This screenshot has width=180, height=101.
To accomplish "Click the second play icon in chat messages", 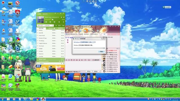I will point(68,42).
